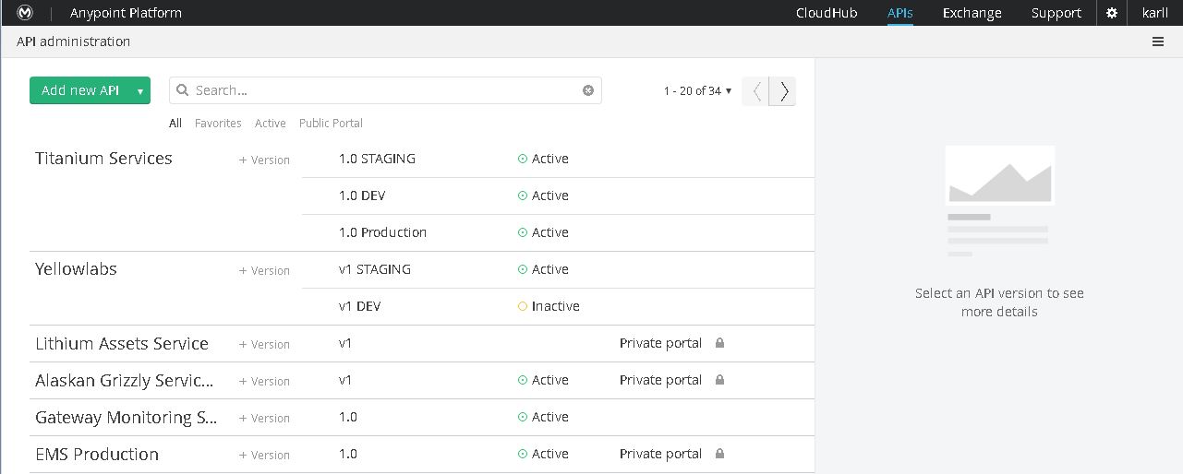This screenshot has height=474, width=1183.
Task: Open Private portal for Alaskan Grizzly Service
Action: [x=660, y=380]
